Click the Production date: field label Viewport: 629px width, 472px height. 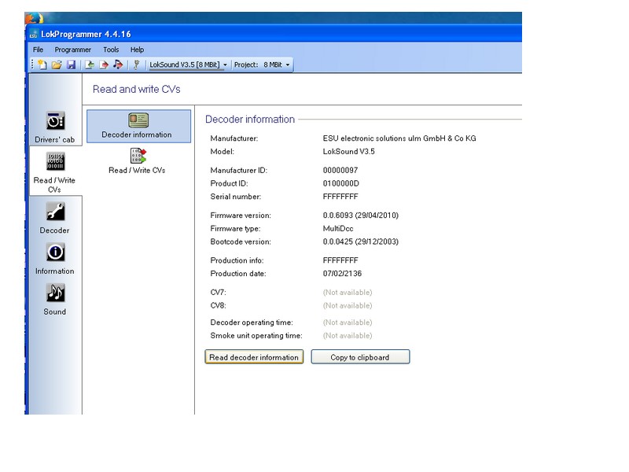click(238, 274)
